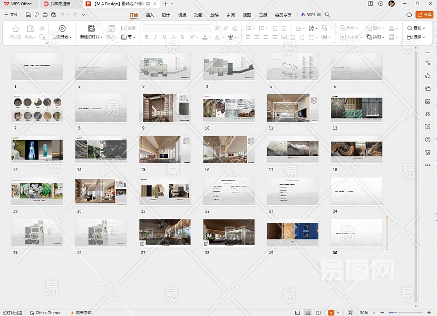Click the slideshow play button in the status bar
The image size is (437, 316).
[x=331, y=313]
